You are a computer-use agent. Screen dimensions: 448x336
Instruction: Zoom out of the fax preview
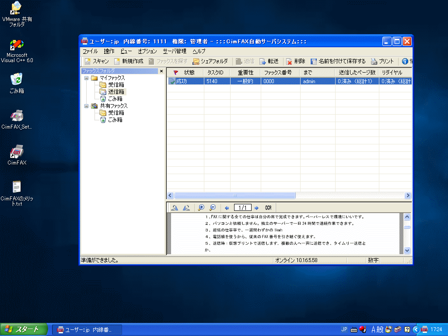coord(213,208)
